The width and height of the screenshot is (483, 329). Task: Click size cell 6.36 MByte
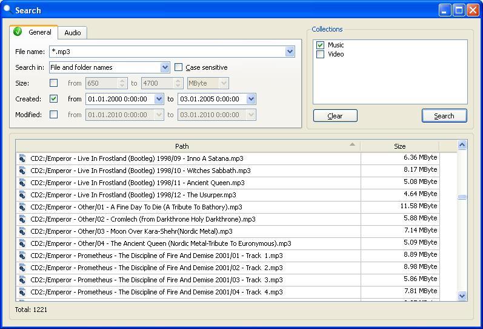[x=400, y=158]
